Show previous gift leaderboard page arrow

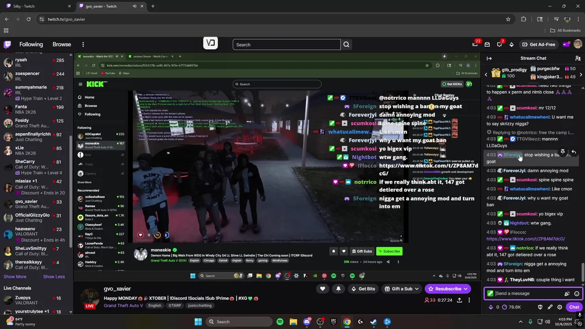click(486, 74)
